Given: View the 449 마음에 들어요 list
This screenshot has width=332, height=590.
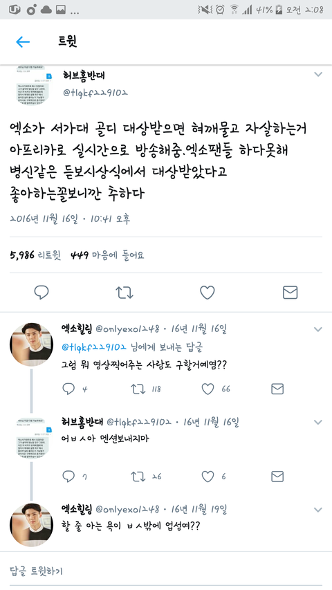Looking at the screenshot, I should coord(107,255).
